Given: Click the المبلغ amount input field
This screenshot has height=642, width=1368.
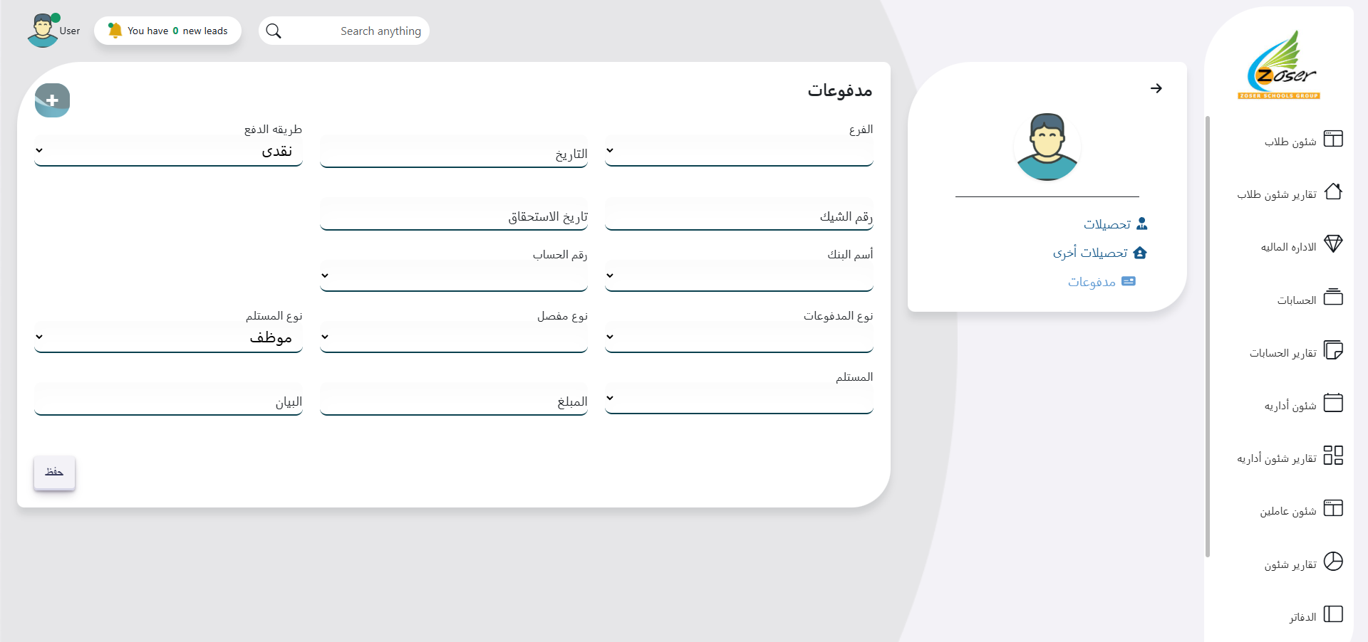Looking at the screenshot, I should [454, 401].
